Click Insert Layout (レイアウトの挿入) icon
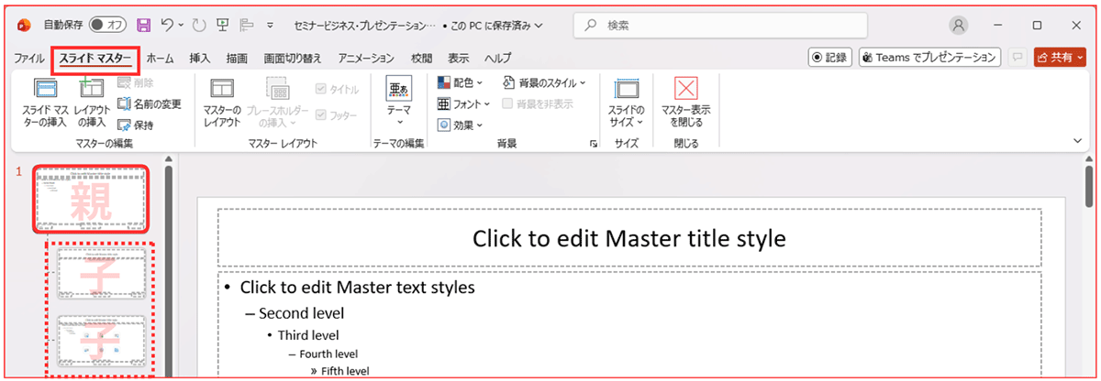The height and width of the screenshot is (381, 1101). coord(92,90)
